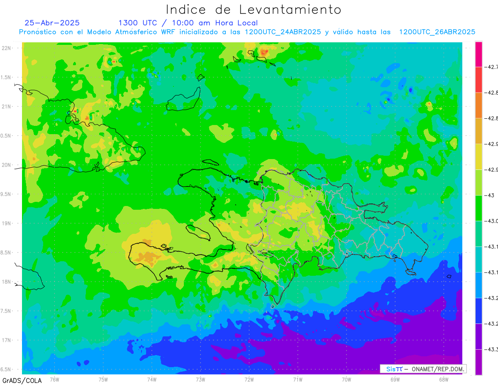Pick the magenta swatch at the top of the color bar
The image size is (498, 385).
coord(478,54)
